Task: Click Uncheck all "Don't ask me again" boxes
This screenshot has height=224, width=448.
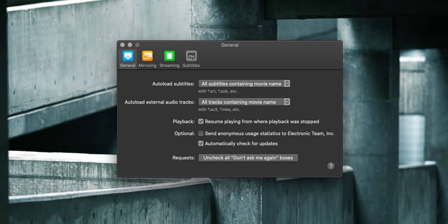Action: tap(248, 158)
